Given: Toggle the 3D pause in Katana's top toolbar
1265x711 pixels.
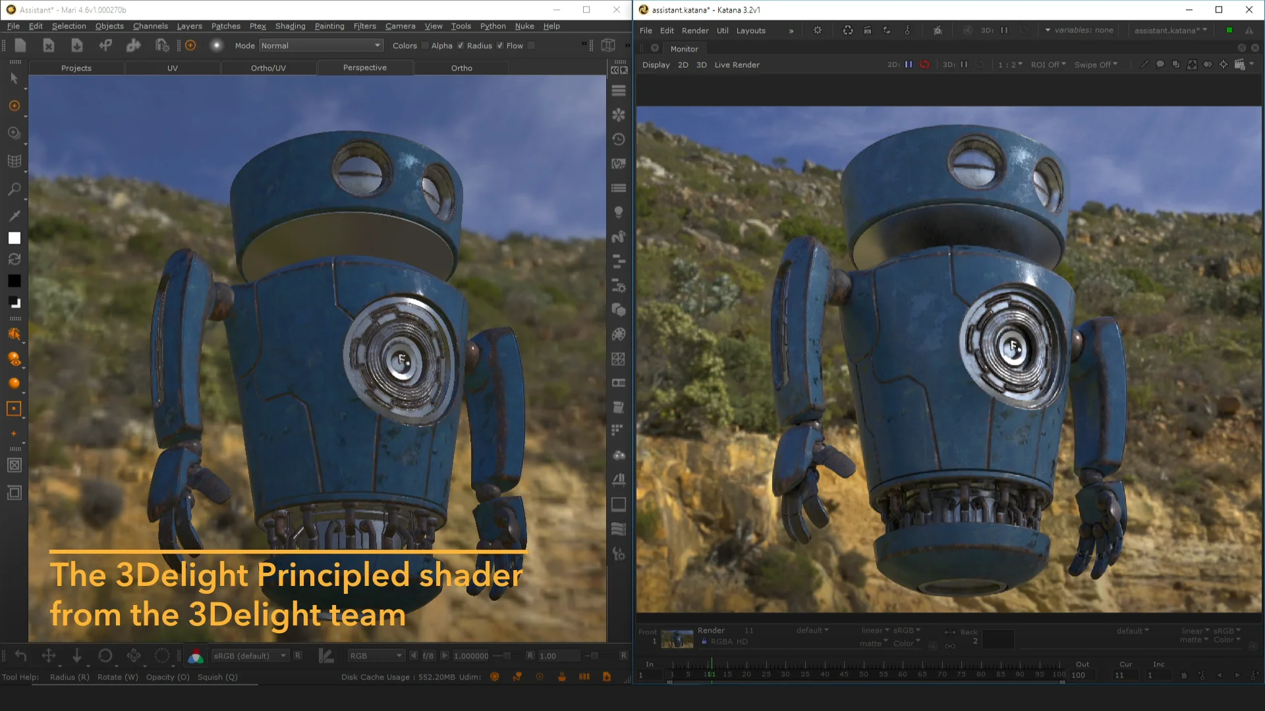Looking at the screenshot, I should pyautogui.click(x=1004, y=30).
